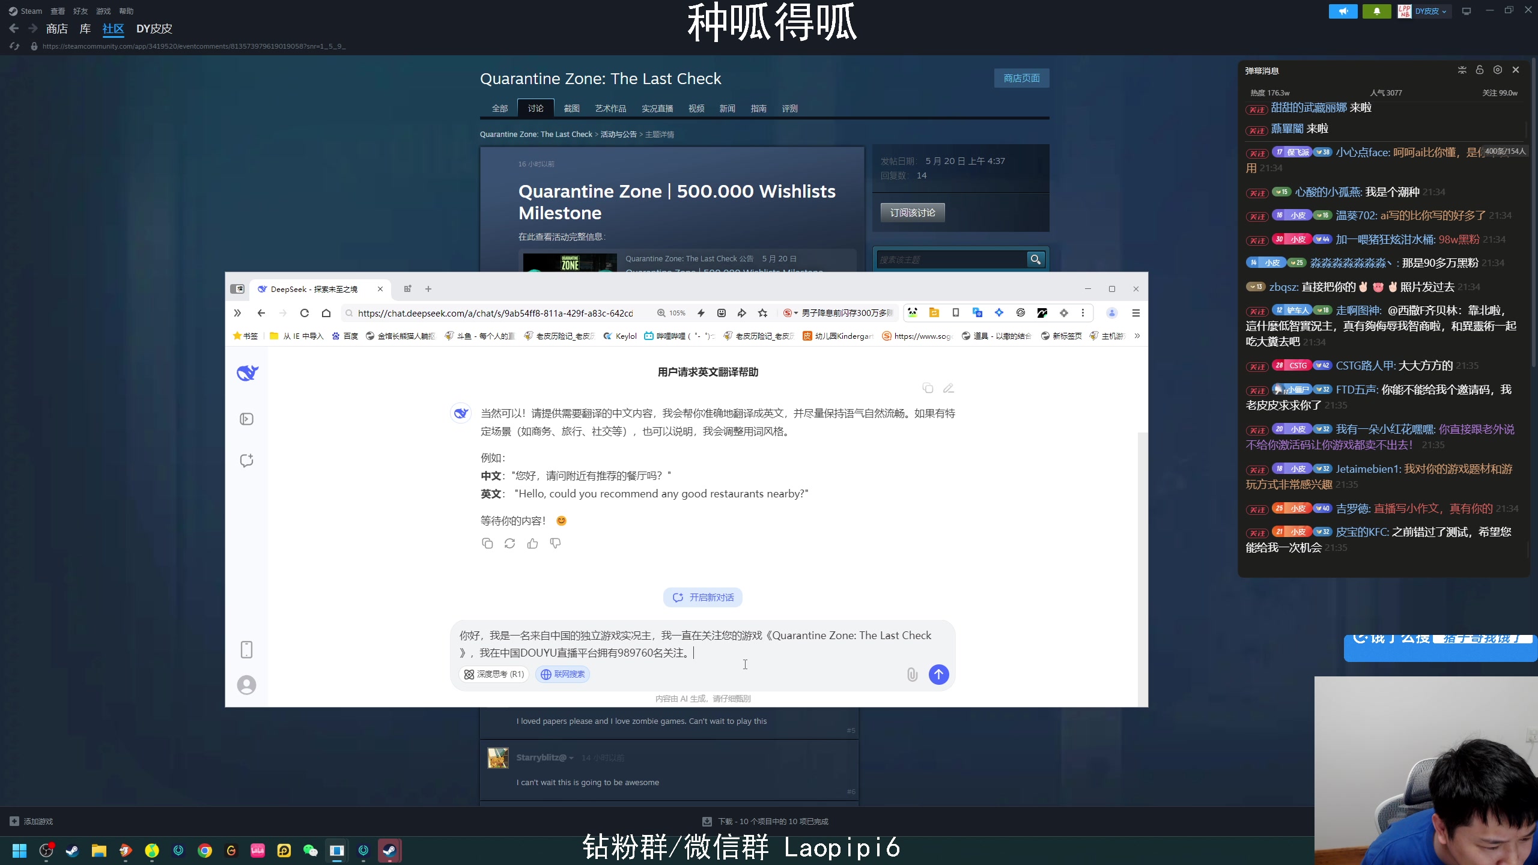Screen dimensions: 1538x865
Task: Open Steam downloads status link
Action: (x=765, y=821)
